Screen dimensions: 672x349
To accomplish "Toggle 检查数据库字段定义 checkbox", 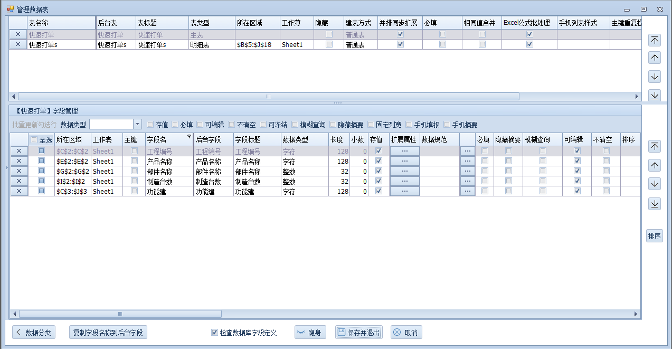I will 214,333.
